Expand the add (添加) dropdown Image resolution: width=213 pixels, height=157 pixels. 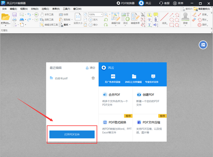click(125, 25)
